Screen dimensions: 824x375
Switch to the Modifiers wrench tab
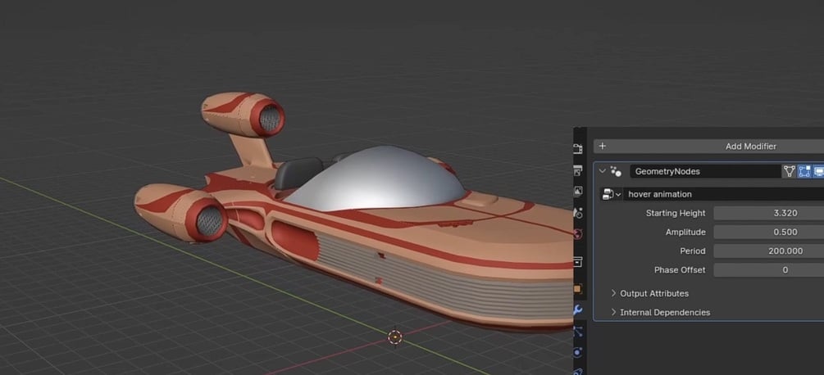coord(578,309)
